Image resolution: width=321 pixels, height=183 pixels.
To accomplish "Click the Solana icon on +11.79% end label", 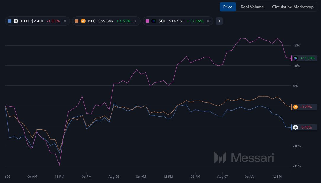I will coord(296,58).
